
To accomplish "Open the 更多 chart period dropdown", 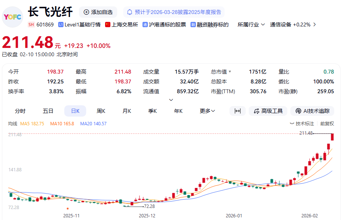I will click(207, 111).
